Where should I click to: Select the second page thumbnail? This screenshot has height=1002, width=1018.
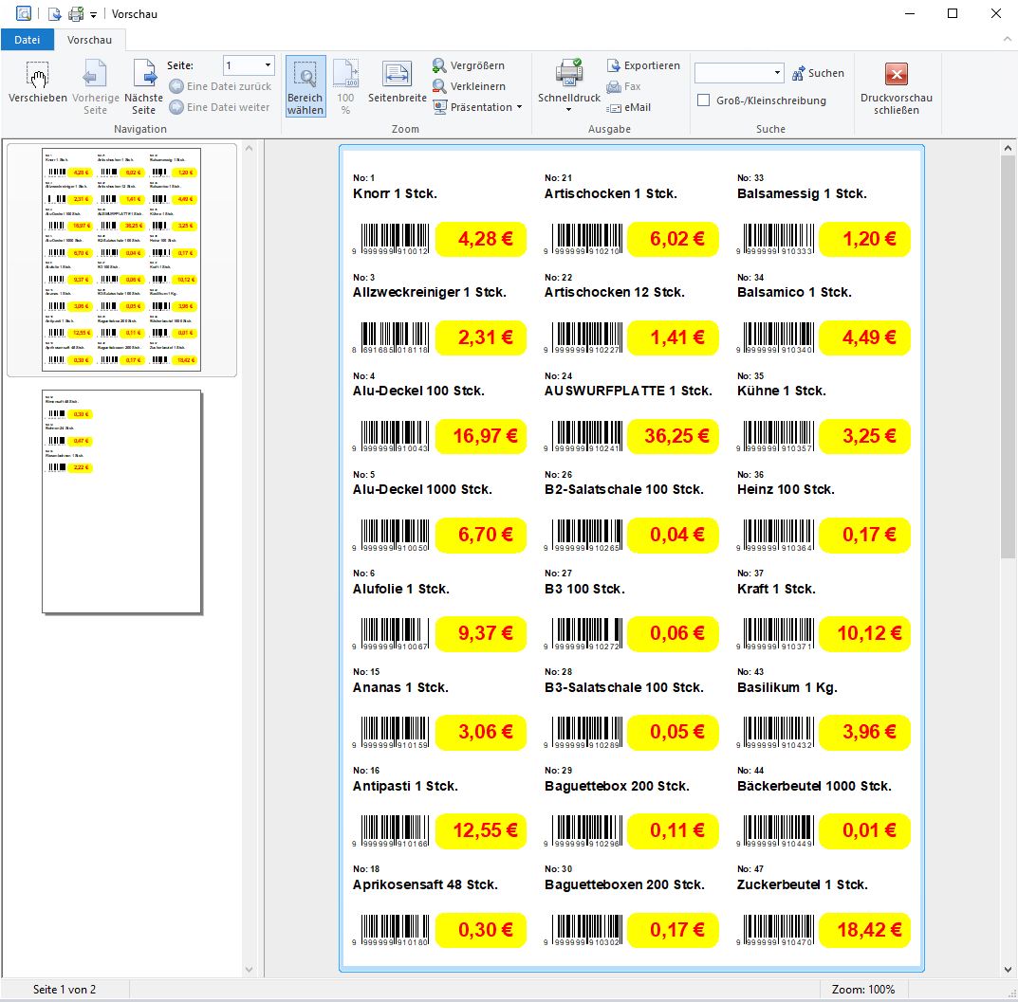pyautogui.click(x=121, y=501)
